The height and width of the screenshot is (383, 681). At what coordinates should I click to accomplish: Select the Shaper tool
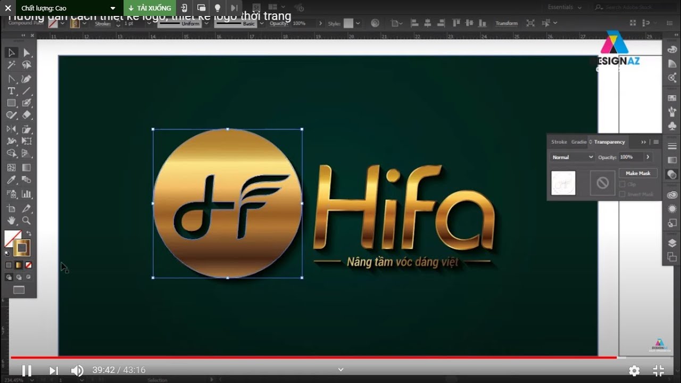11,115
